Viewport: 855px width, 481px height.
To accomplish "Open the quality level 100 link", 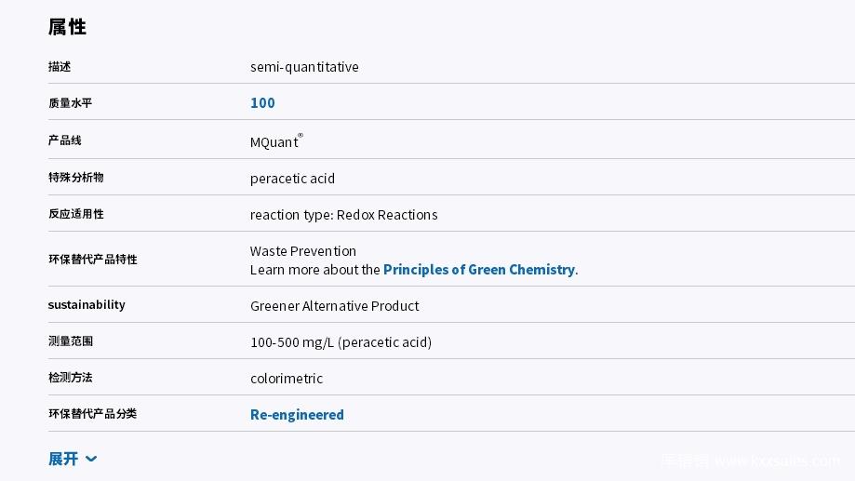I will (x=262, y=102).
